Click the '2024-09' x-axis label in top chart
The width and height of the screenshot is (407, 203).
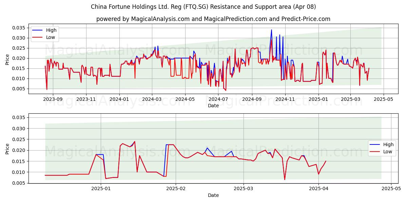[x=252, y=100]
